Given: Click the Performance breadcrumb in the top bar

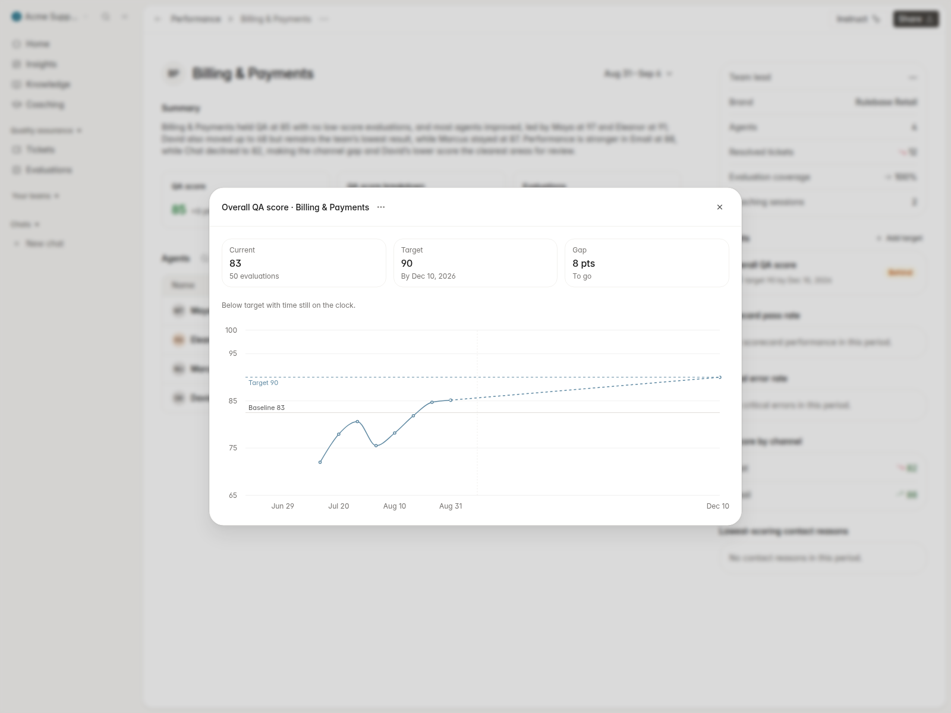Looking at the screenshot, I should click(x=196, y=19).
